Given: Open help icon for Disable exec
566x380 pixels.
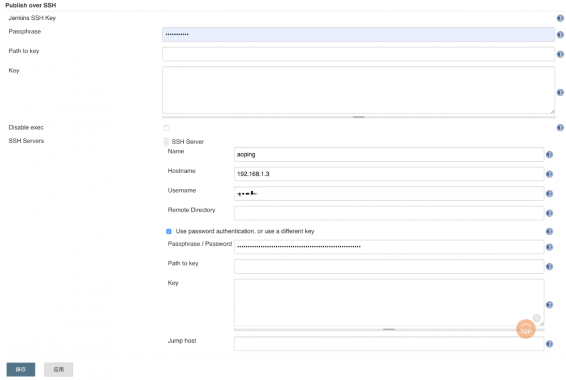Looking at the screenshot, I should (560, 128).
